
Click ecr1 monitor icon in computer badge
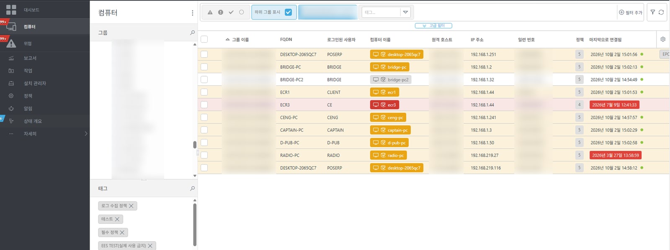pyautogui.click(x=376, y=92)
